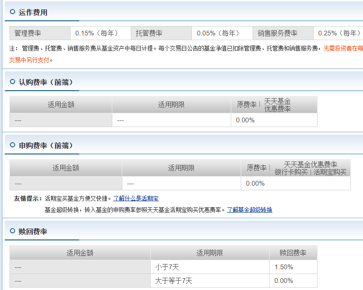Image resolution: width=363 pixels, height=290 pixels.
Task: Click the 银行卡购买 sub-header
Action: click(x=291, y=172)
